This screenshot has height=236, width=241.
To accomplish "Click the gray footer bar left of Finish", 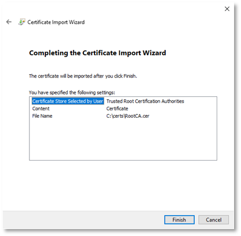I will [x=83, y=220].
